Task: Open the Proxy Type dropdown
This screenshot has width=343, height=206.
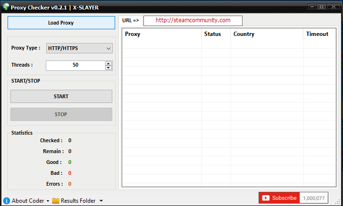Action: (x=79, y=48)
